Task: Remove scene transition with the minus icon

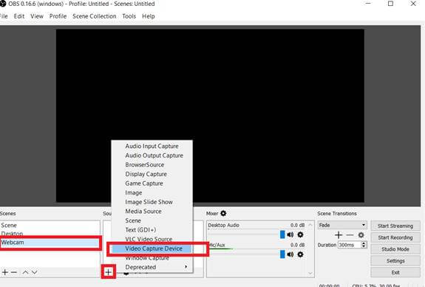Action: coord(350,234)
